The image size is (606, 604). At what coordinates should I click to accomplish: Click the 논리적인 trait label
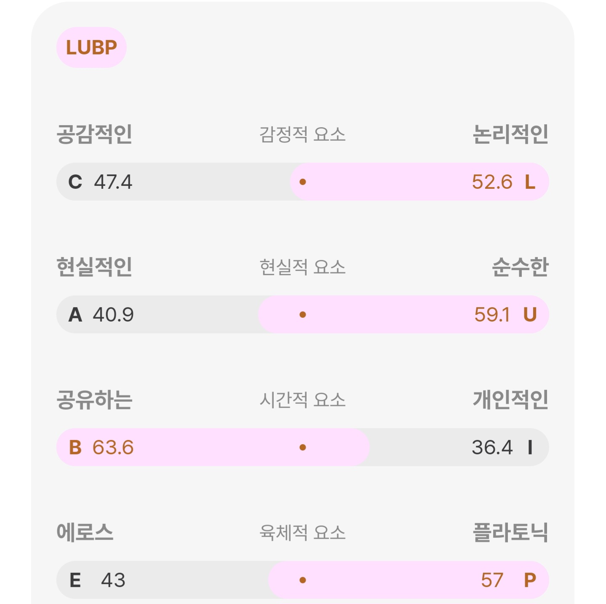(x=510, y=134)
